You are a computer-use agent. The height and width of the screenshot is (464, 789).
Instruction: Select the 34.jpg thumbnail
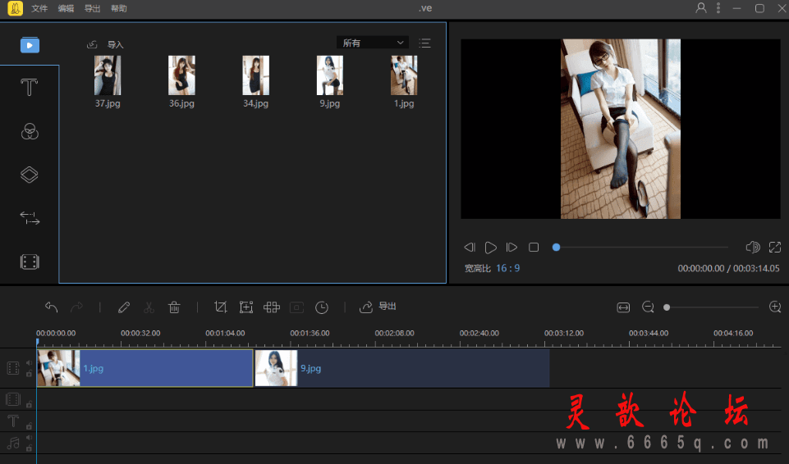pos(255,75)
